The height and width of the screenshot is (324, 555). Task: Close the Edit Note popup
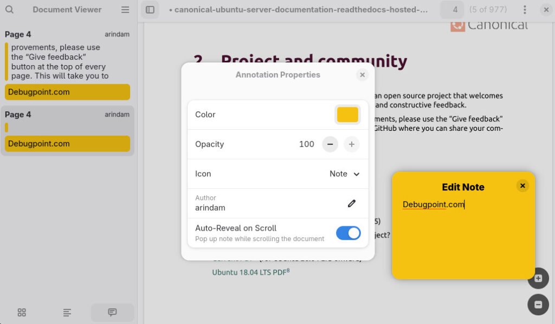(x=522, y=185)
